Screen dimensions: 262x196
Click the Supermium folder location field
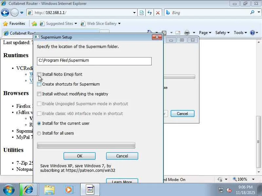click(x=94, y=61)
